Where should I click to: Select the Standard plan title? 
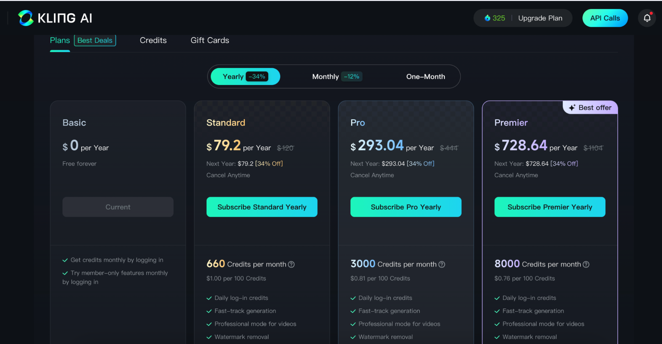click(226, 123)
